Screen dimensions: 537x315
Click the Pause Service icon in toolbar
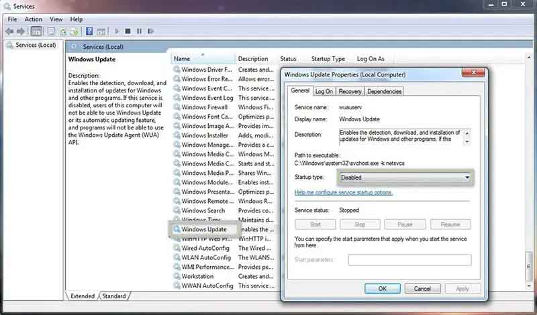click(139, 31)
